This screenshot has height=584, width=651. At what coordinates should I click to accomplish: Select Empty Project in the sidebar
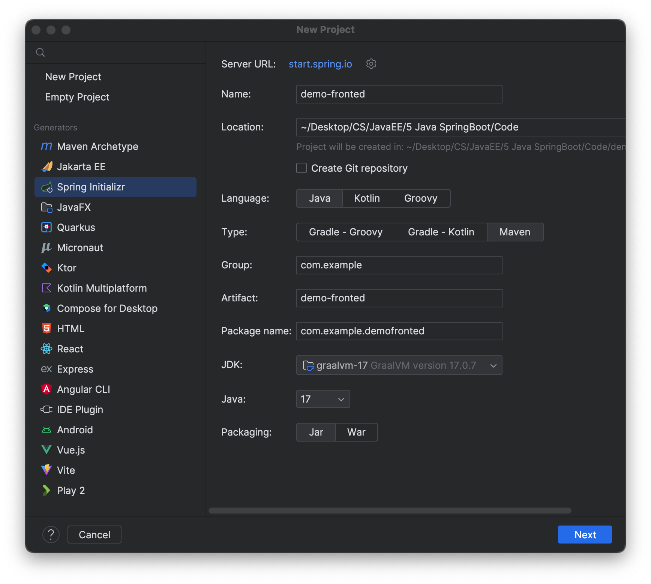(x=77, y=97)
